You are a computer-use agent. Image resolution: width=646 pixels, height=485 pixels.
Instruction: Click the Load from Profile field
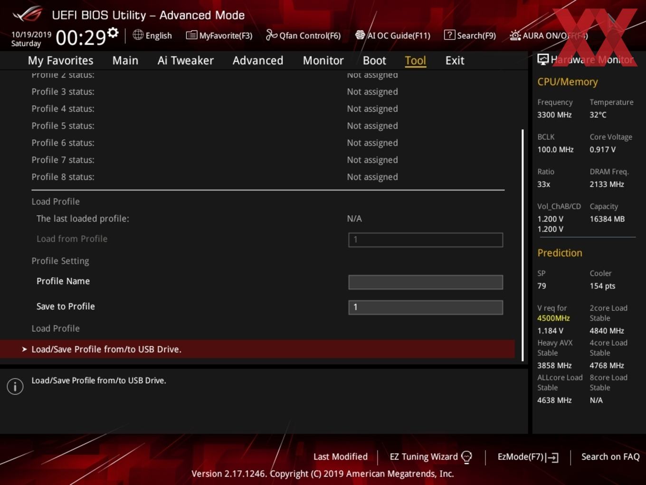coord(426,240)
